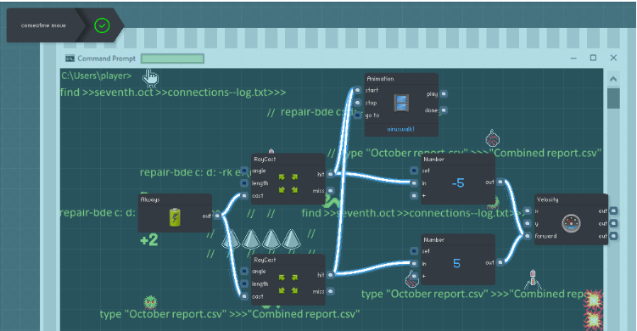Image resolution: width=637 pixels, height=331 pixels.
Task: Click the '+2' score text
Action: click(149, 240)
